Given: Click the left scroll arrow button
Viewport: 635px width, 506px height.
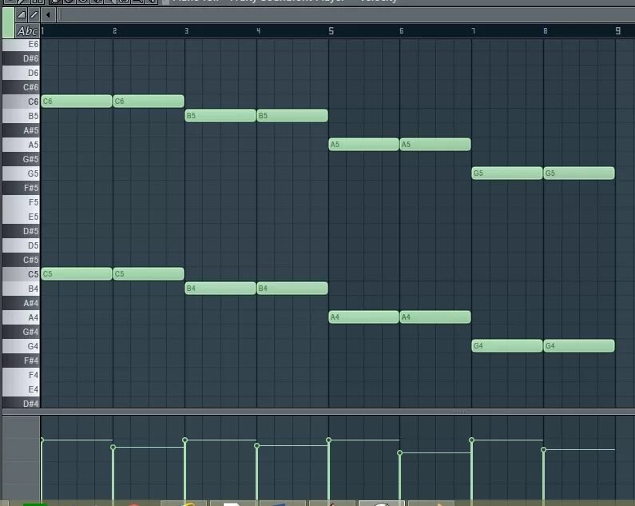Looking at the screenshot, I should click(48, 15).
